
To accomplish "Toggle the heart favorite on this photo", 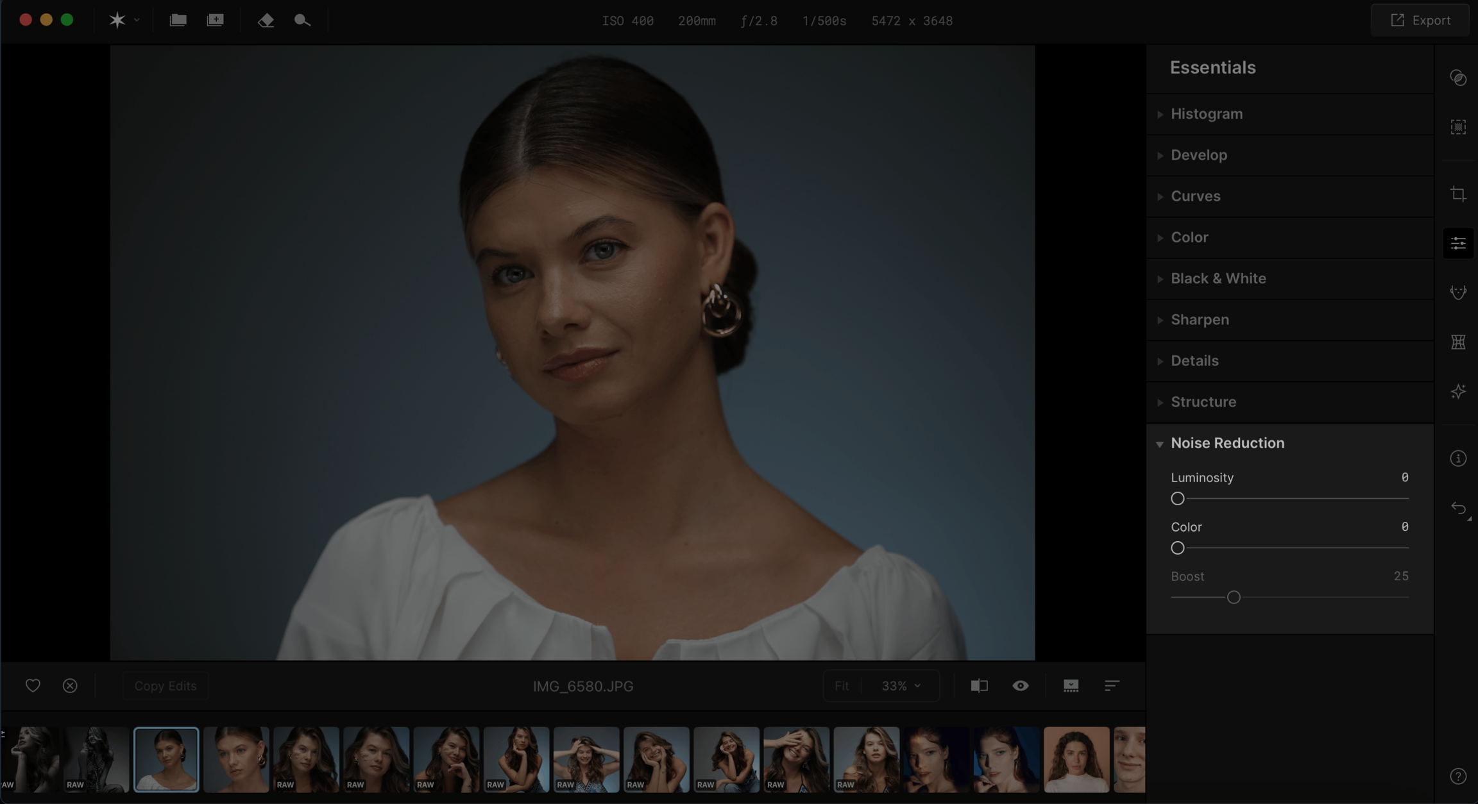I will 33,685.
